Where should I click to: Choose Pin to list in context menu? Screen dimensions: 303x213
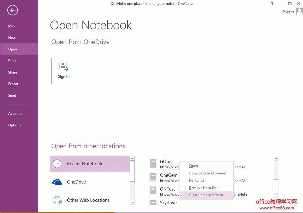(206, 180)
